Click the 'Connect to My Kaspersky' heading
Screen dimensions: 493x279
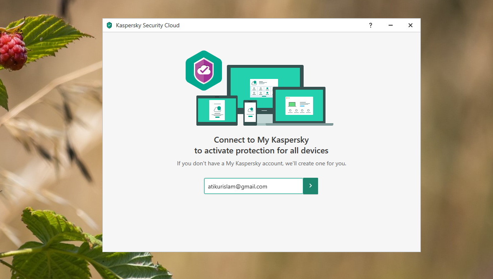click(x=261, y=140)
